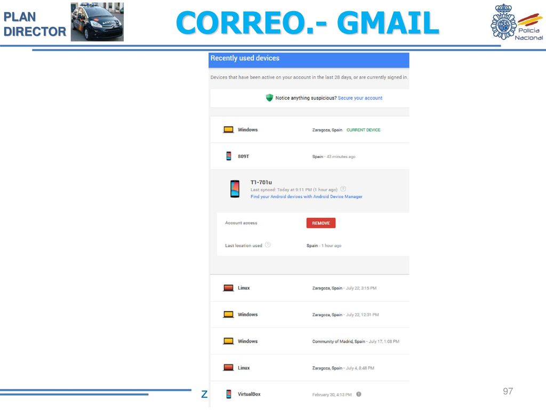Click the Spain - 1 hour ago location text
The height and width of the screenshot is (410, 546).
[324, 246]
